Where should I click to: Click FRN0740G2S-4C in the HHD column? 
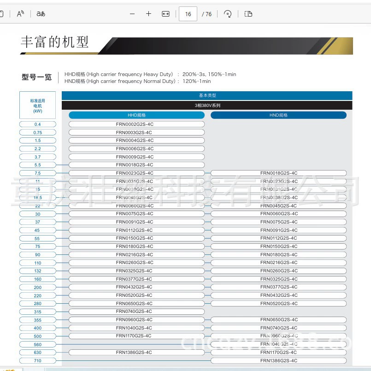(136, 312)
